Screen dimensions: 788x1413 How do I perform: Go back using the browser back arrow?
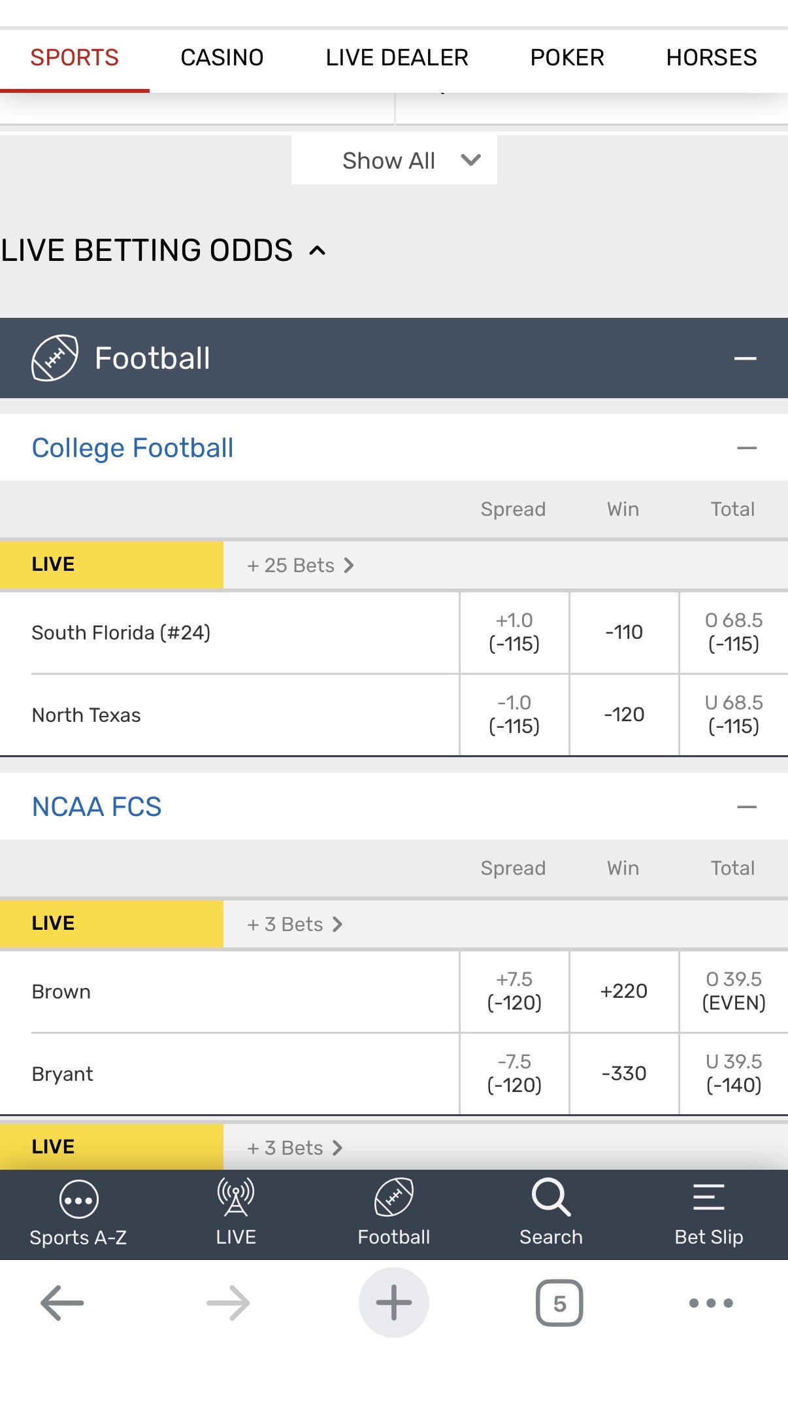click(x=62, y=1303)
